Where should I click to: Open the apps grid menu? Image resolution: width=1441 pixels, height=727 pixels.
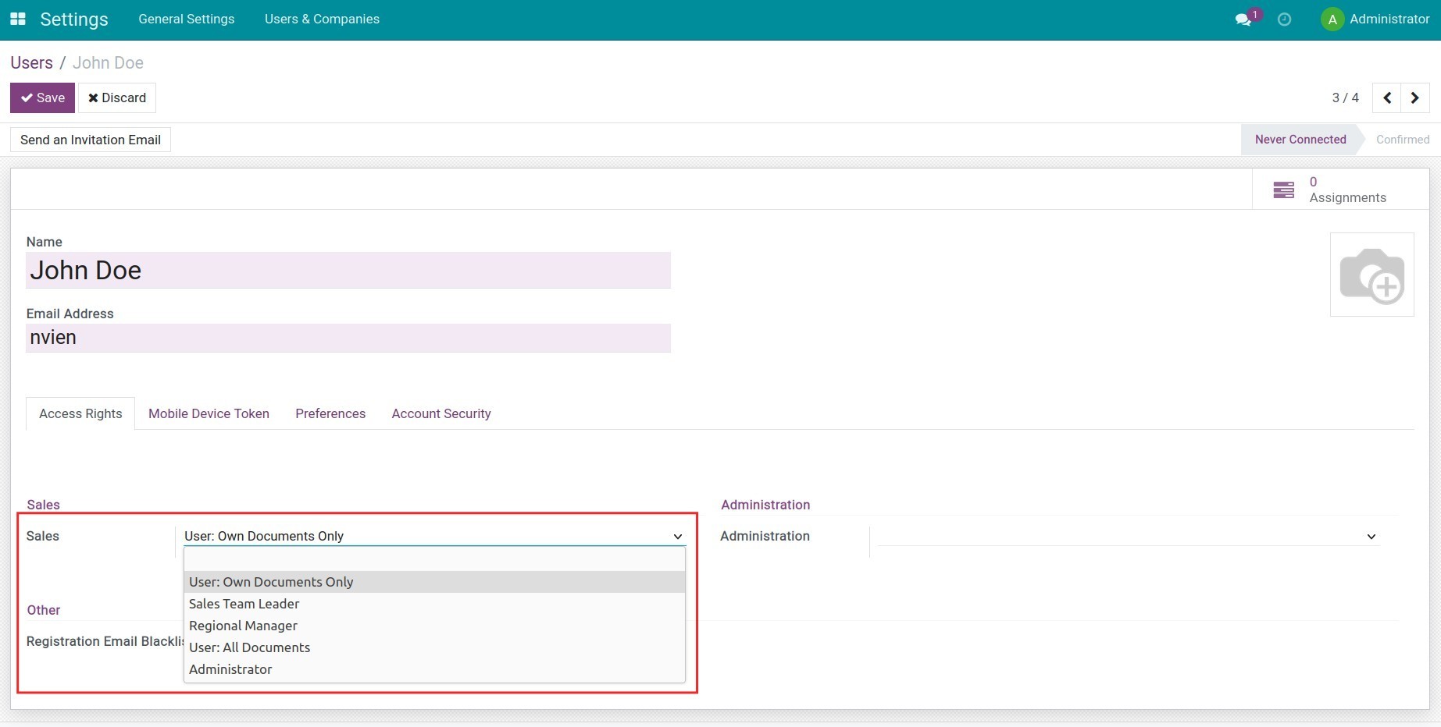click(17, 19)
